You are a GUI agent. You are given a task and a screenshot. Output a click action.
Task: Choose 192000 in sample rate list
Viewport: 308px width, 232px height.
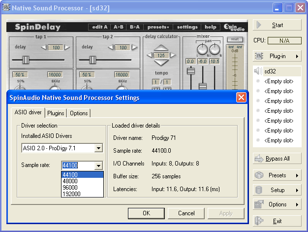[82, 194]
